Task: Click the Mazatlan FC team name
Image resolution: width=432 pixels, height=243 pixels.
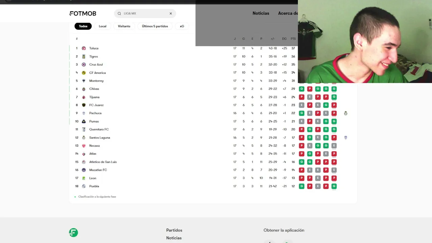Action: 98,170
